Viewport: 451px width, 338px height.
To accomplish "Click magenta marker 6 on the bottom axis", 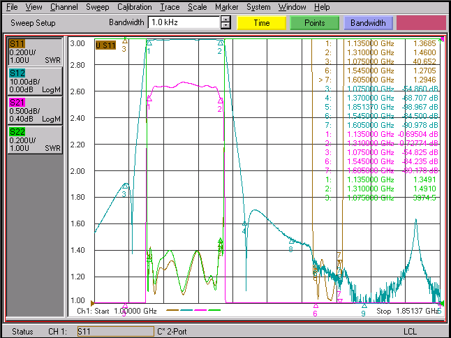I will 316,305.
